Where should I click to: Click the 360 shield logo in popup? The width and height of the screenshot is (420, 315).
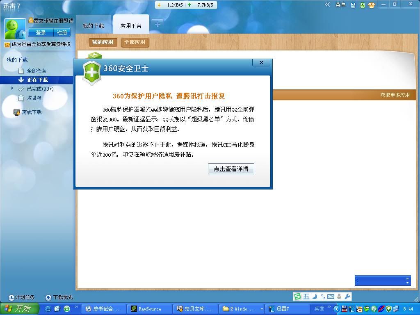point(91,73)
